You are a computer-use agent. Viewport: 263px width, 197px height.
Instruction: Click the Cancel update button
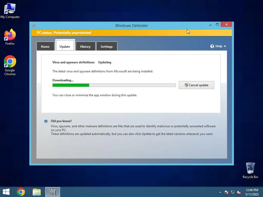tap(196, 85)
